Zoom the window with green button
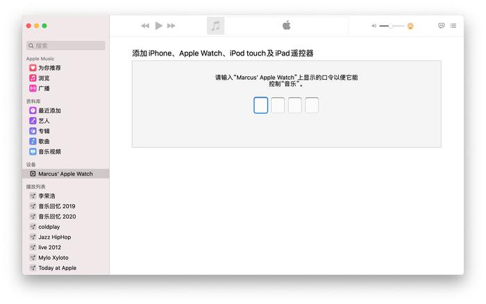Image resolution: width=486 pixels, height=304 pixels. point(44,26)
